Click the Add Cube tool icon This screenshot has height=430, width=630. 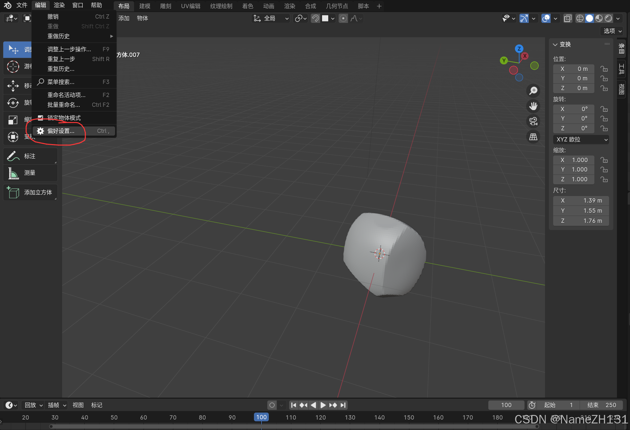13,192
